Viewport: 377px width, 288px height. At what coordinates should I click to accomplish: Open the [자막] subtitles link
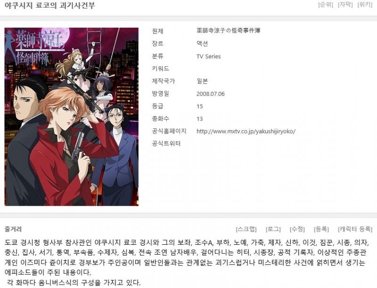(345, 5)
